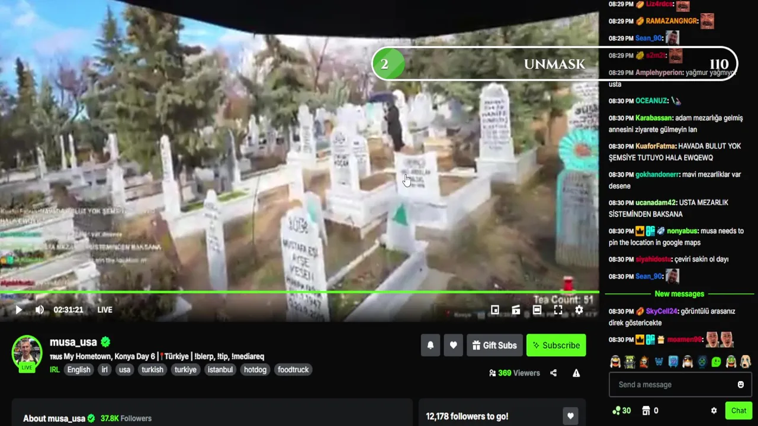
Task: Jump to New messages in chat
Action: point(679,294)
